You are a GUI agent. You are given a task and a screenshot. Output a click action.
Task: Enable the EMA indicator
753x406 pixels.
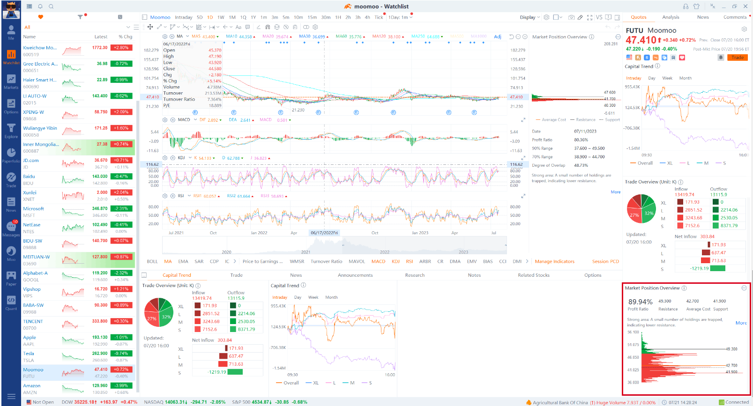pos(183,261)
